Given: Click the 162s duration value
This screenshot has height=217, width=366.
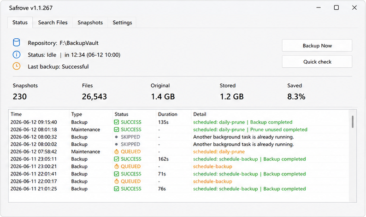Looking at the screenshot, I should pos(163,159).
